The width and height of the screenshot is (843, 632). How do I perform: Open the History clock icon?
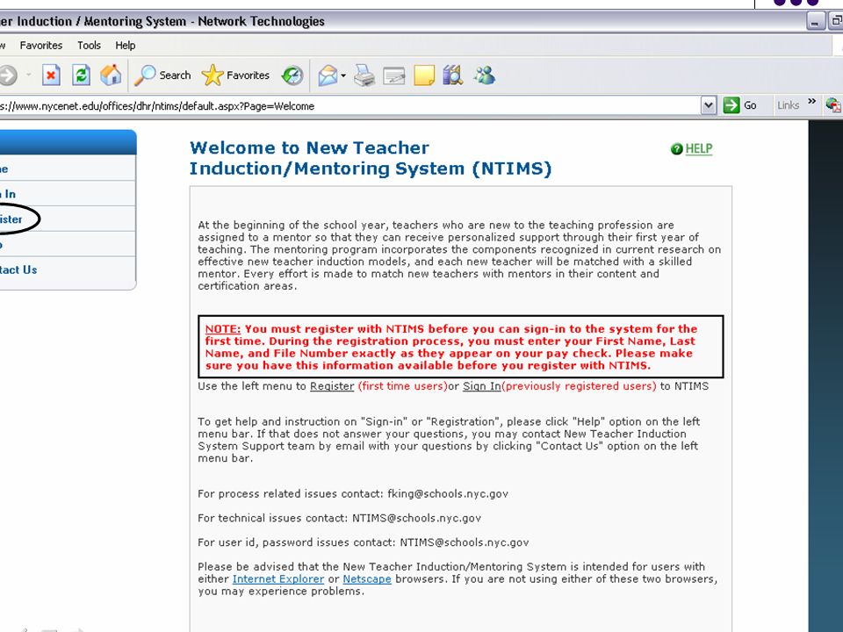click(x=292, y=75)
